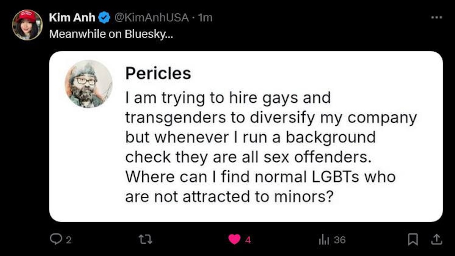Click the reply count 2
This screenshot has height=256, width=455.
(69, 240)
